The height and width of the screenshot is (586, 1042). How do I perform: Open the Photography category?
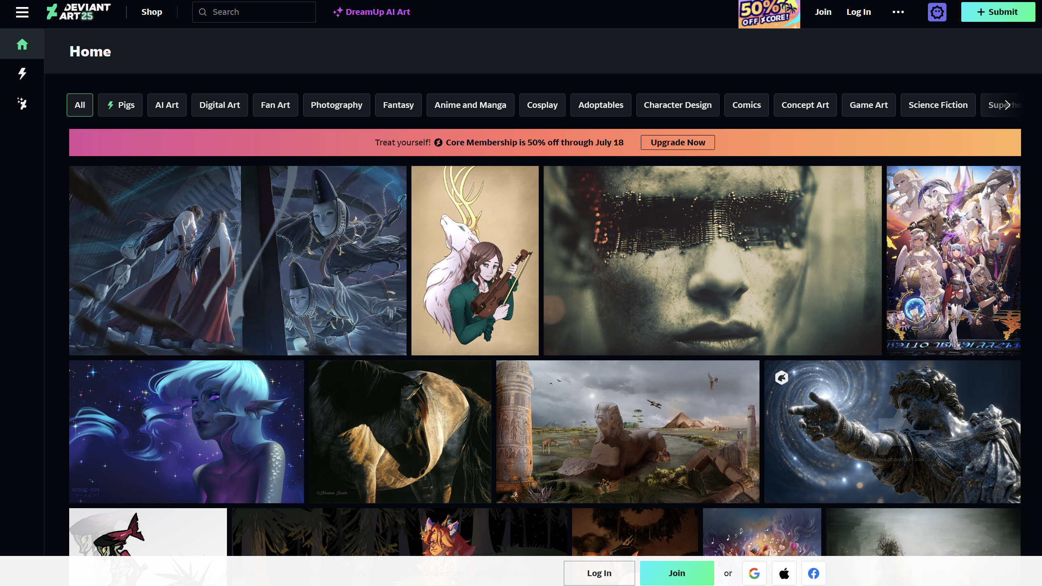[x=336, y=105]
